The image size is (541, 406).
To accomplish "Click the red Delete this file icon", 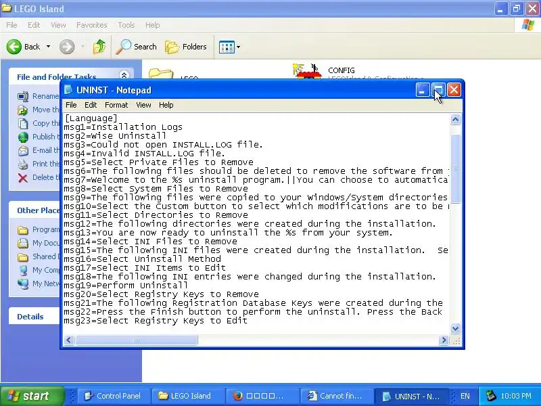I will tap(23, 178).
